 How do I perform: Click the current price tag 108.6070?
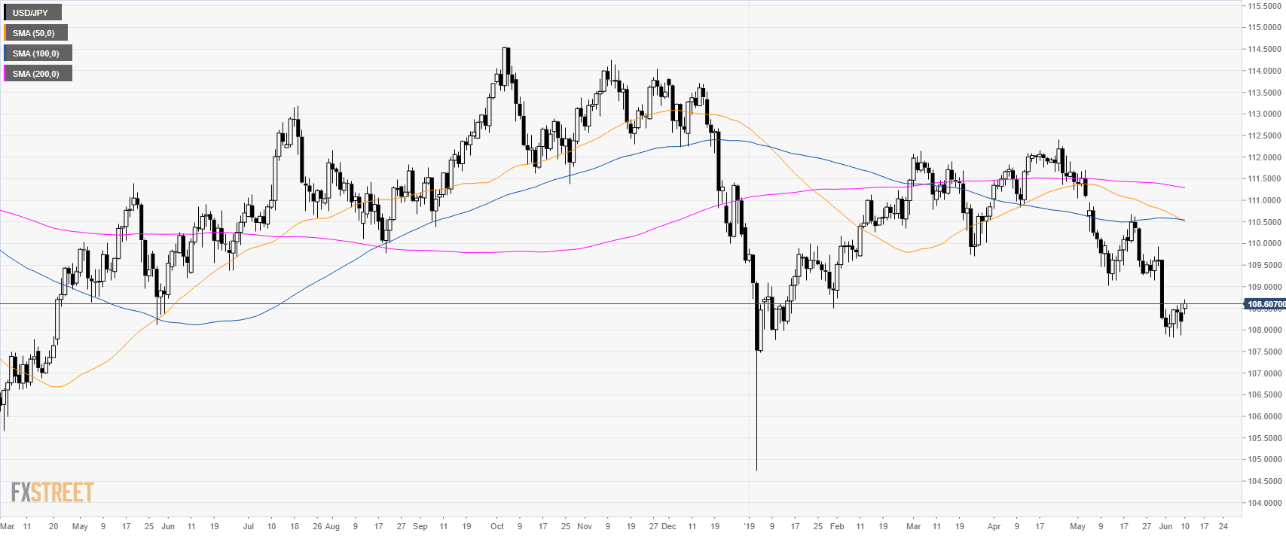click(x=1265, y=304)
